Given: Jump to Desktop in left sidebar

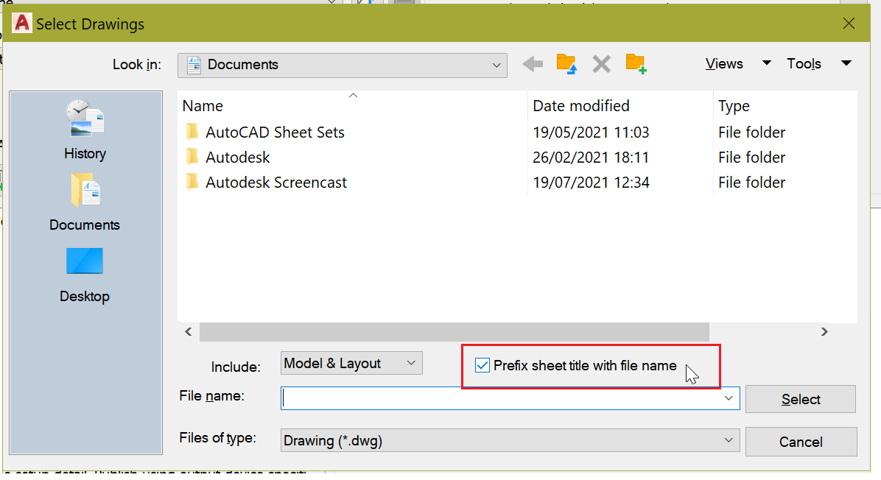Looking at the screenshot, I should pyautogui.click(x=85, y=272).
